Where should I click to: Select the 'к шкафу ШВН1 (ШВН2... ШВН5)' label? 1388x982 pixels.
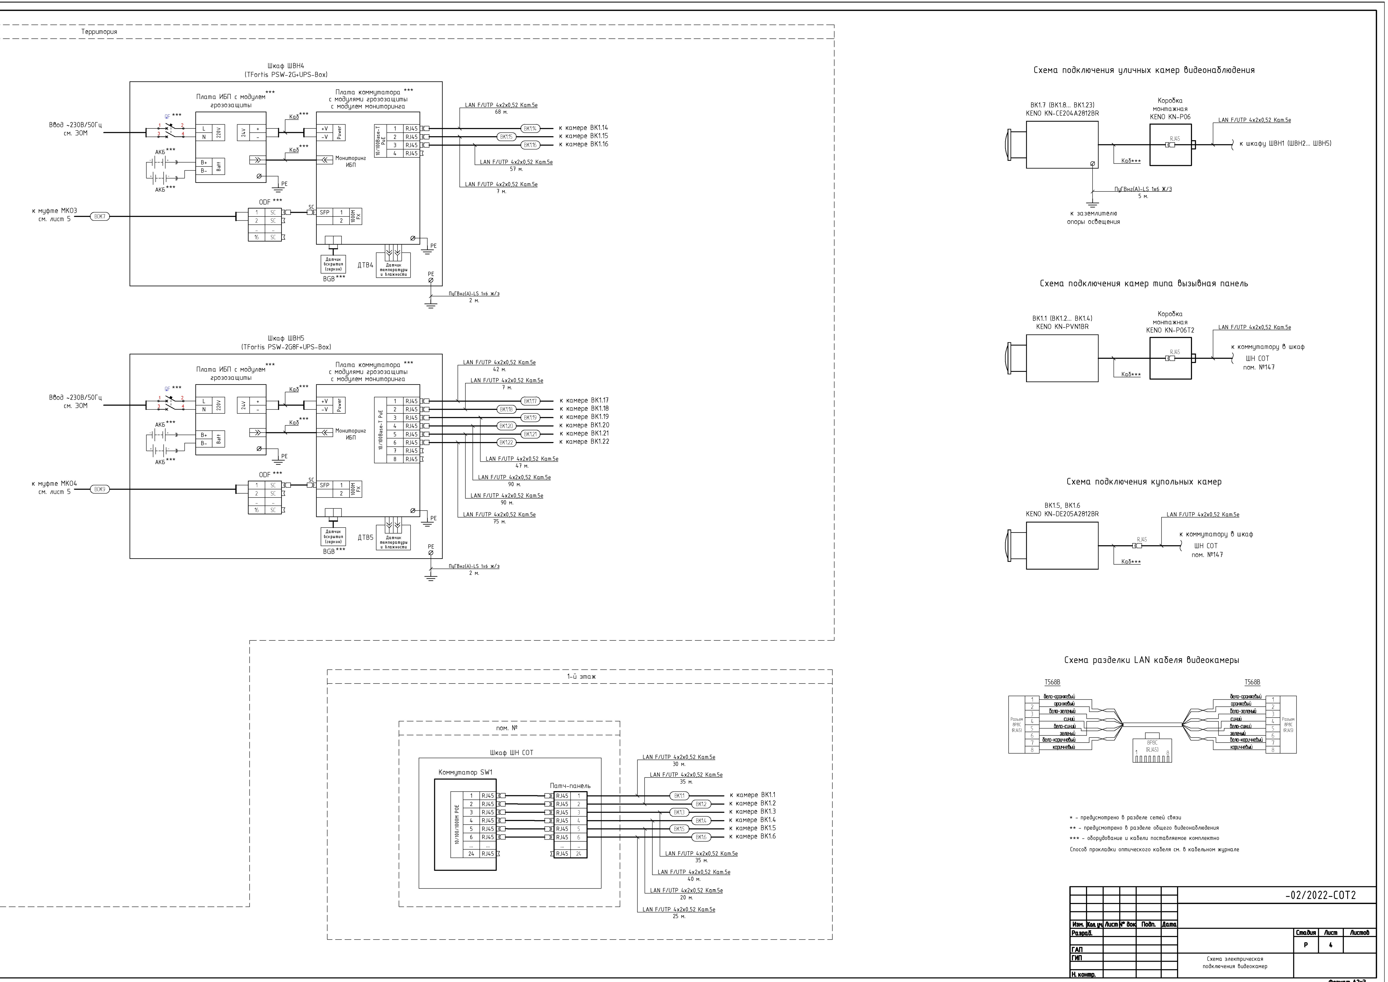(x=1285, y=144)
